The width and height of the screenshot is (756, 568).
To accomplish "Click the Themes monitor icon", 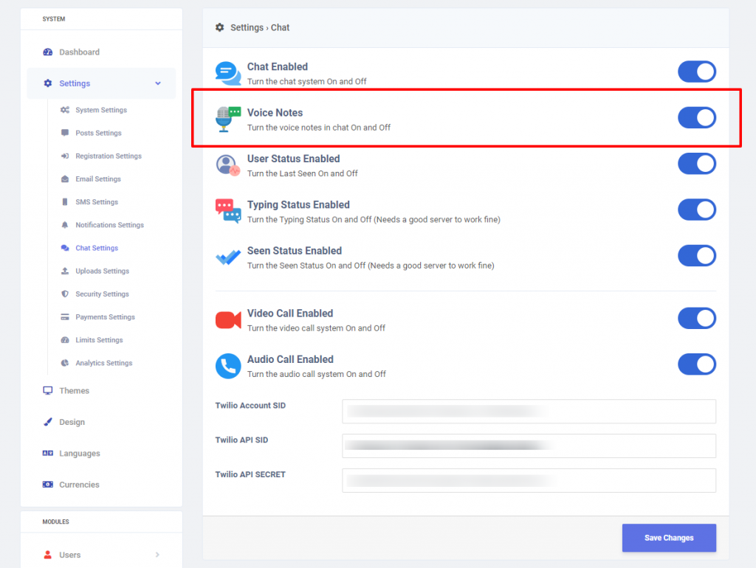I will [48, 391].
